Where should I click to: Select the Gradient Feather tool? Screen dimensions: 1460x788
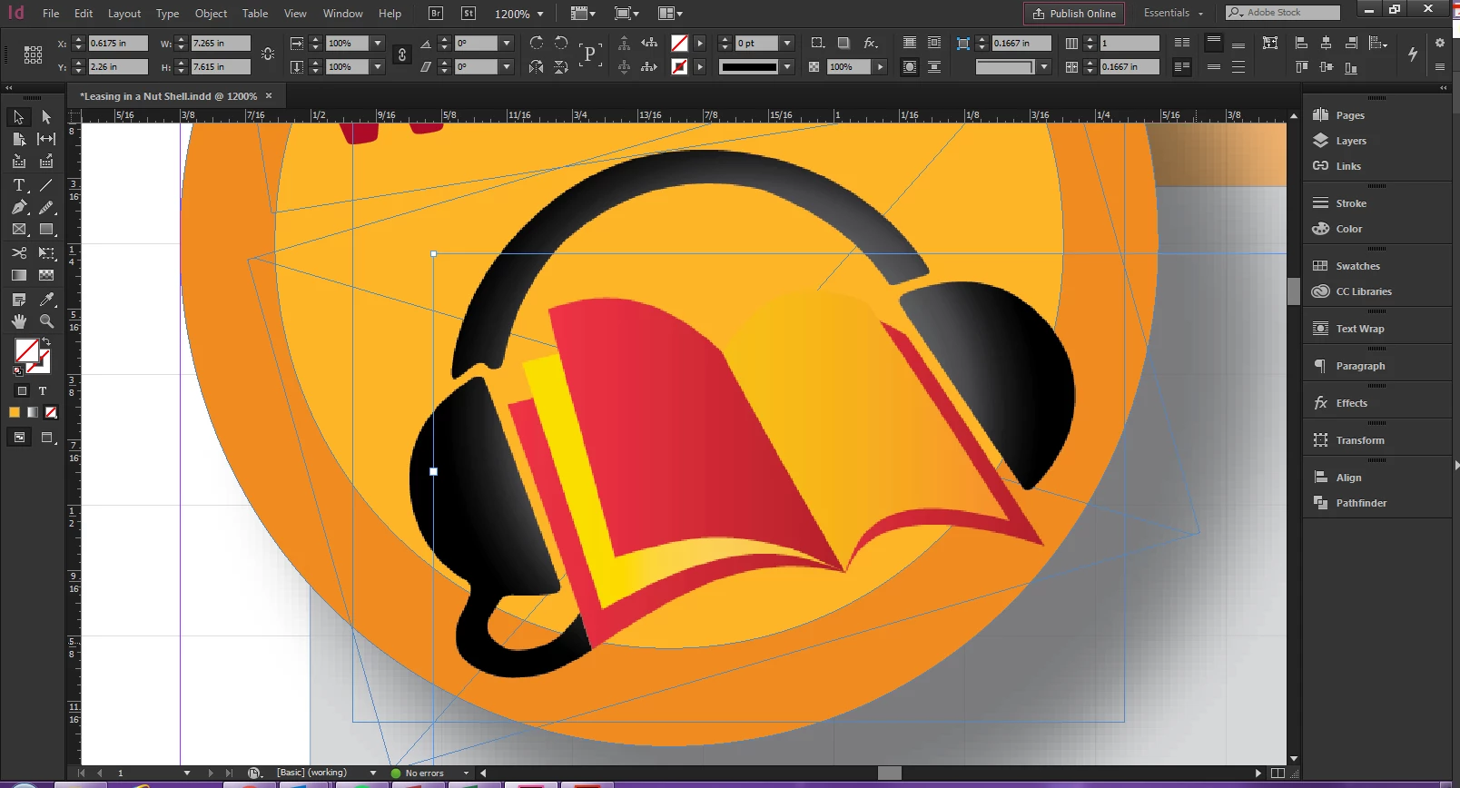tap(46, 275)
